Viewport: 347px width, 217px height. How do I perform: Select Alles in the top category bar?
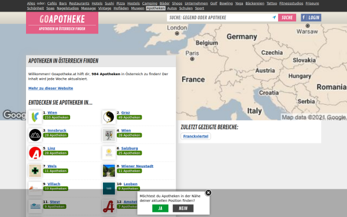tap(31, 3)
